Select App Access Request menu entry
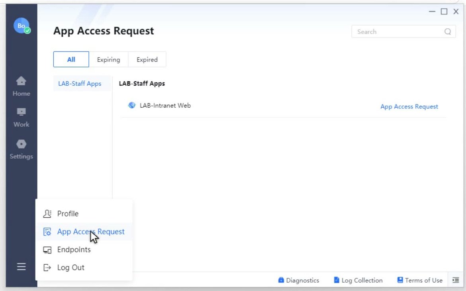This screenshot has height=291, width=466. (x=84, y=232)
